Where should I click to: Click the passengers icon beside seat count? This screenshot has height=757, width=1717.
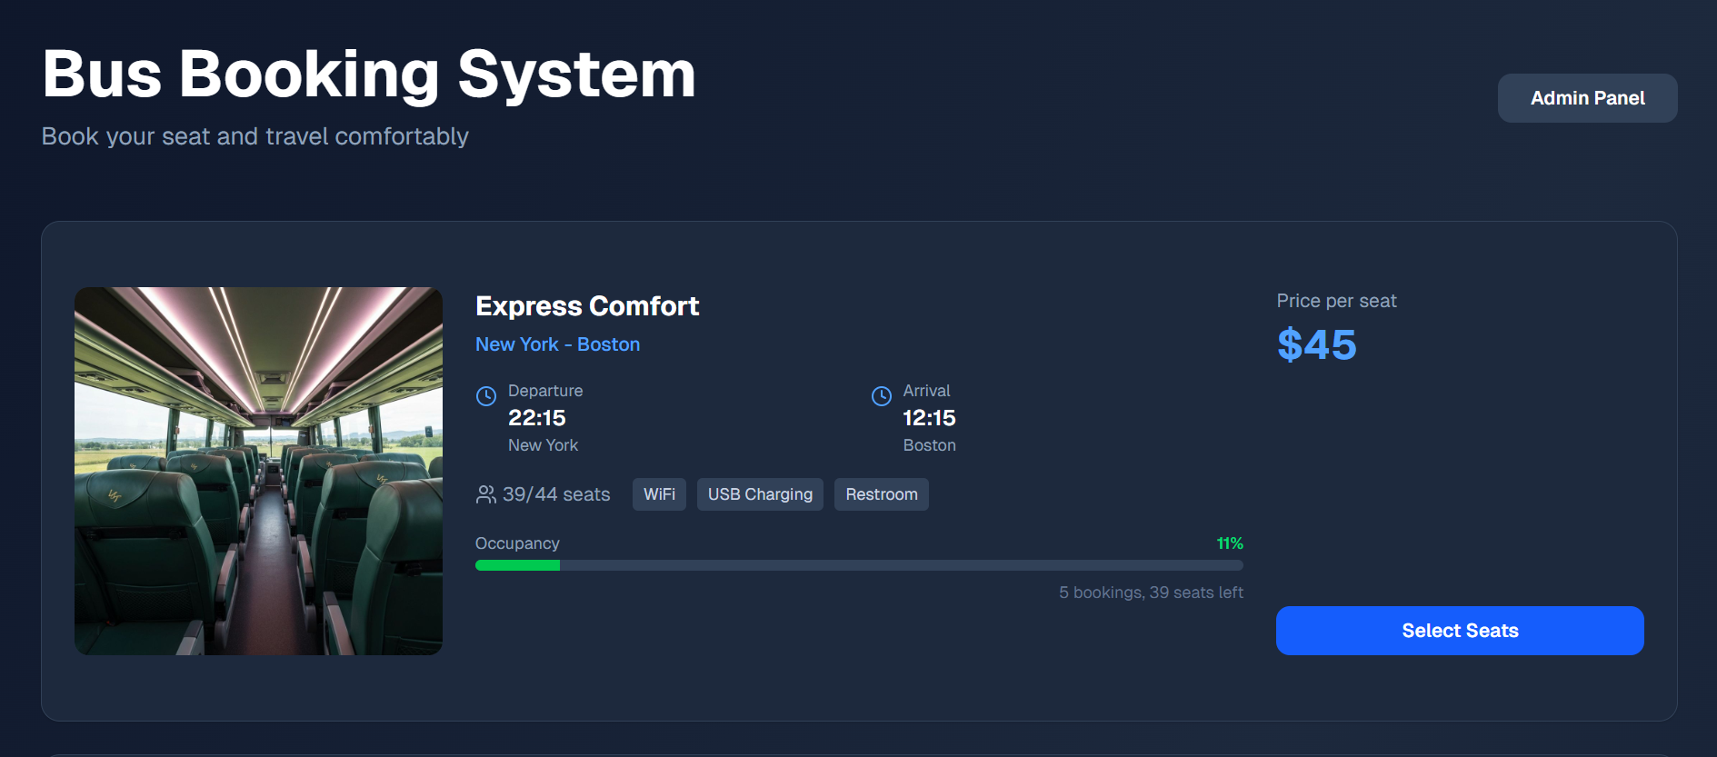pyautogui.click(x=486, y=494)
